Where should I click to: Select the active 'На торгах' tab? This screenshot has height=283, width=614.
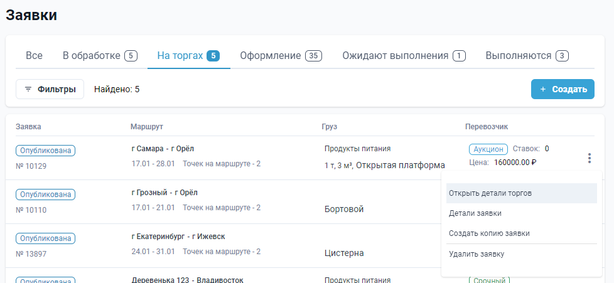point(189,56)
